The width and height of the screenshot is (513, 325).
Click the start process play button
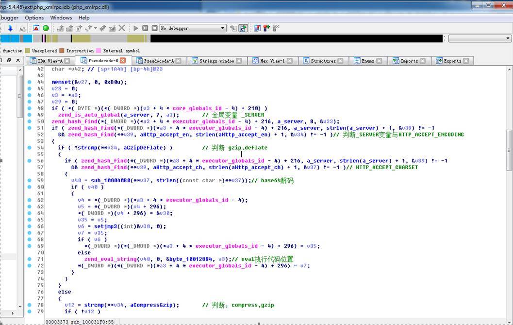click(136, 28)
